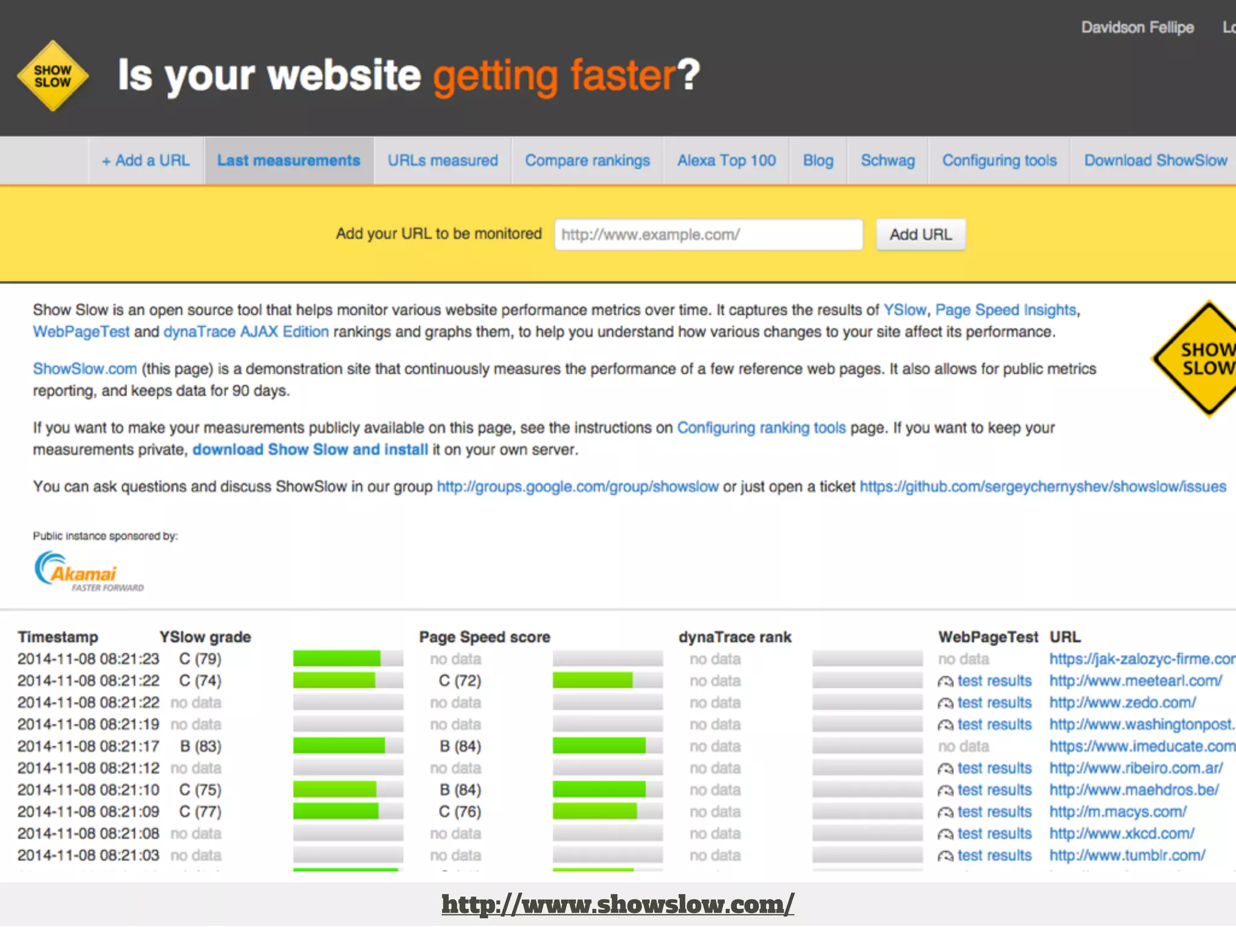Click WebPageTest gauge icon for m.macys.com row

945,812
